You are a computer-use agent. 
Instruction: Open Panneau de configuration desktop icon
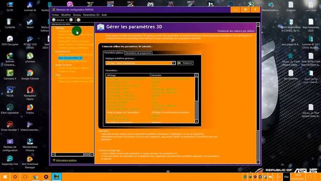click(10, 145)
